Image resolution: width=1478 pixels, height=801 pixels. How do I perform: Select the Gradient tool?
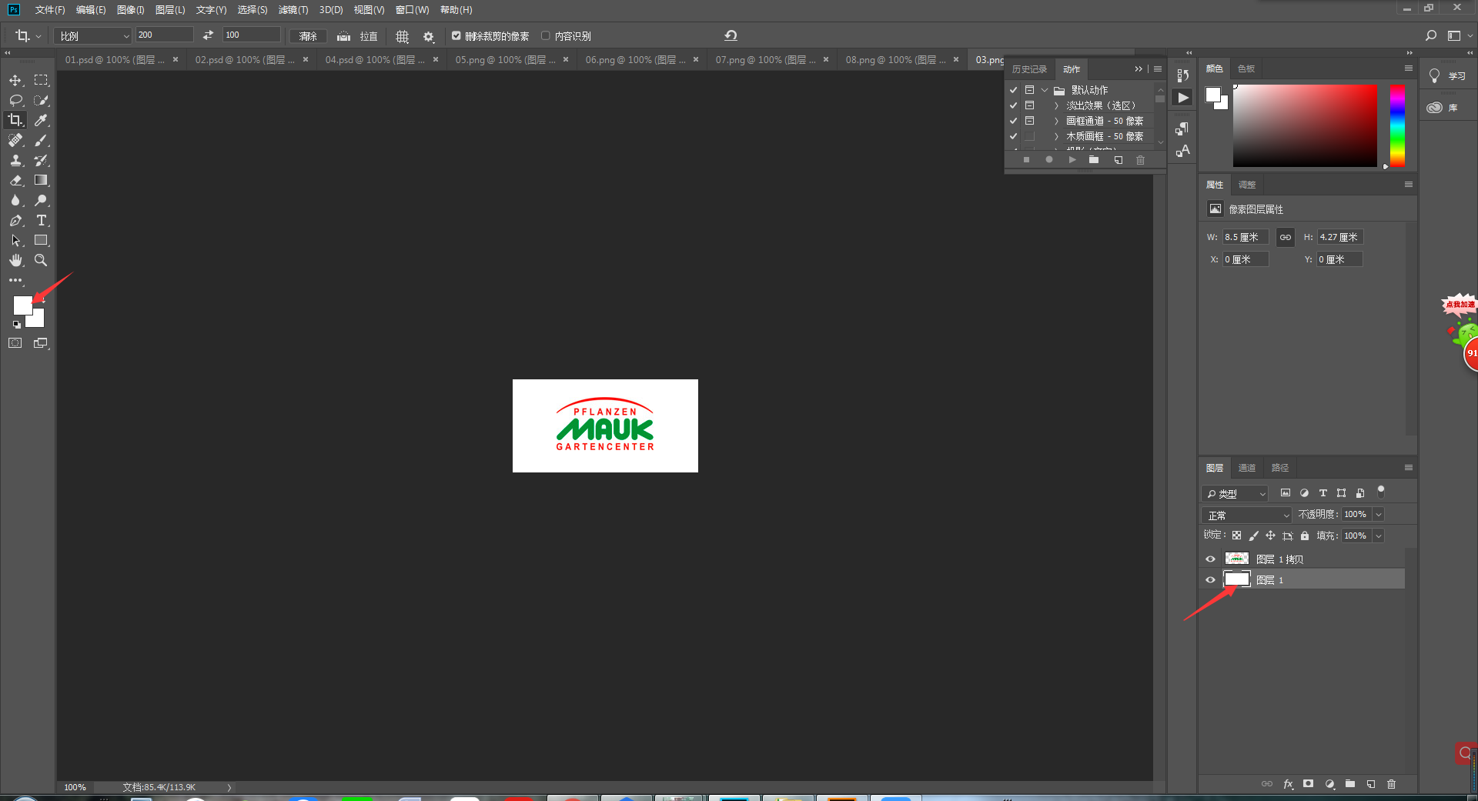[x=42, y=180]
